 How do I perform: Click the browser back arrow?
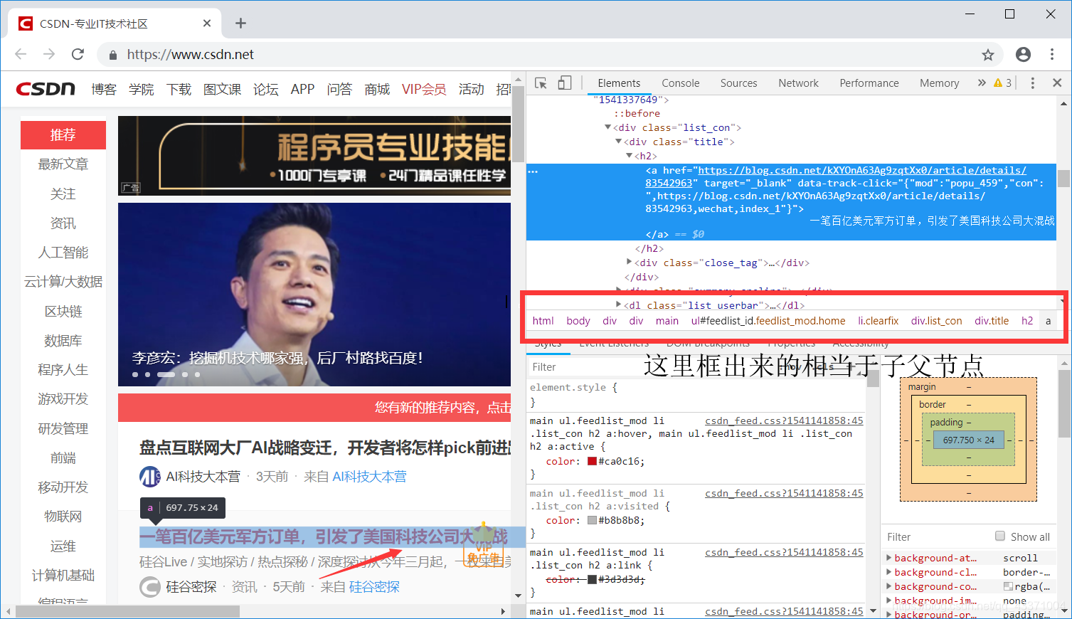(x=21, y=54)
